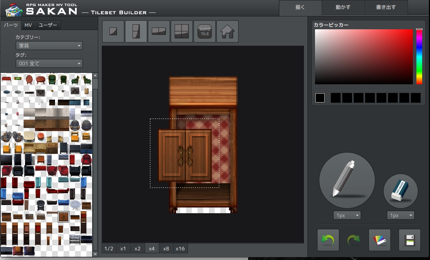Enable the AUTO TILE mode
This screenshot has height=260, width=430.
point(205,31)
